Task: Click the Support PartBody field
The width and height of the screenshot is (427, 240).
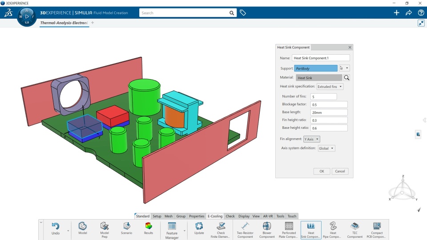Action: pyautogui.click(x=316, y=68)
